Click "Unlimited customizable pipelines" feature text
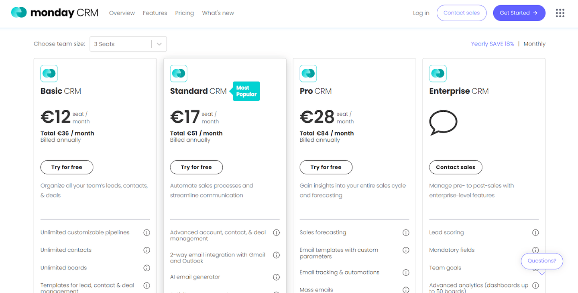Screen dimensions: 578x293 tap(85, 233)
